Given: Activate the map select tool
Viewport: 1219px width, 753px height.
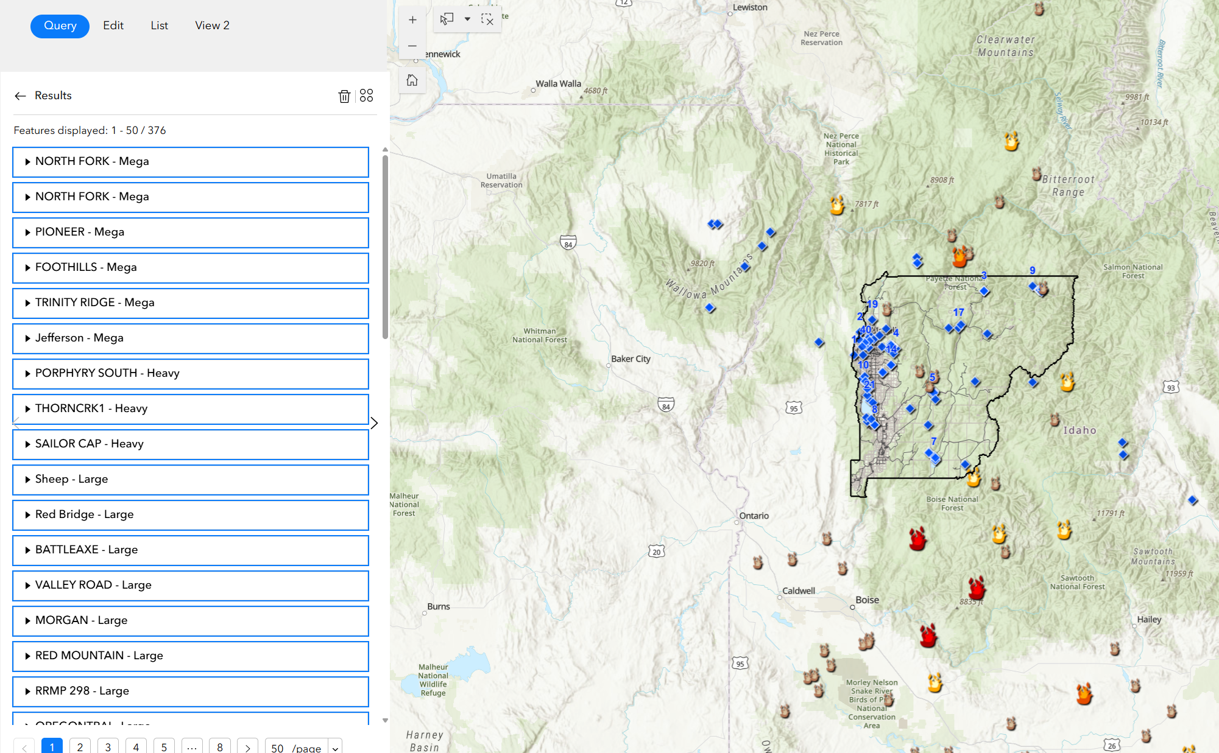Looking at the screenshot, I should point(447,19).
